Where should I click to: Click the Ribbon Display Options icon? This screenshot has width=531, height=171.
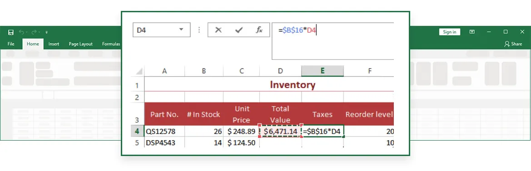pos(472,32)
